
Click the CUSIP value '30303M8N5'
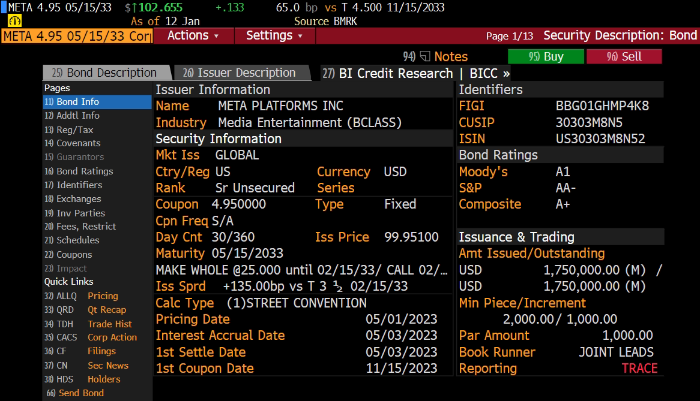(x=589, y=122)
